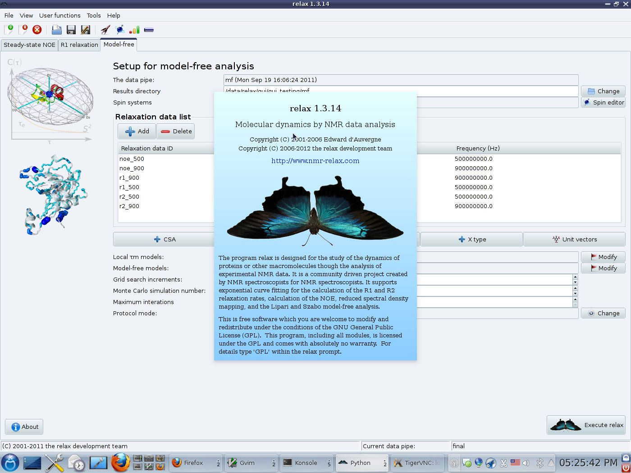The height and width of the screenshot is (473, 631).
Task: Click the red close all analyses icon
Action: tap(37, 30)
